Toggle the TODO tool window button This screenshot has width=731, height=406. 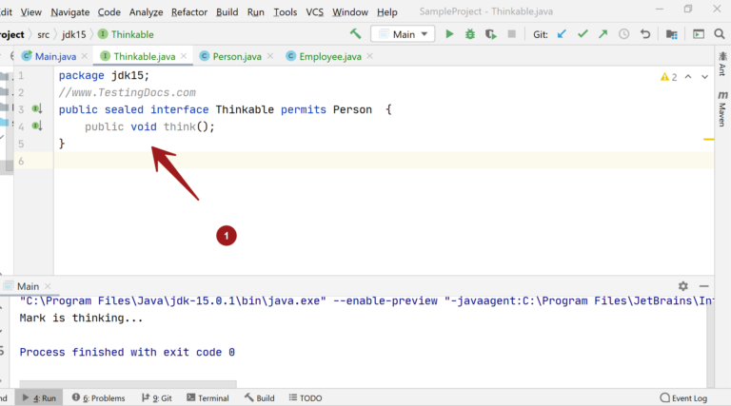coord(306,397)
